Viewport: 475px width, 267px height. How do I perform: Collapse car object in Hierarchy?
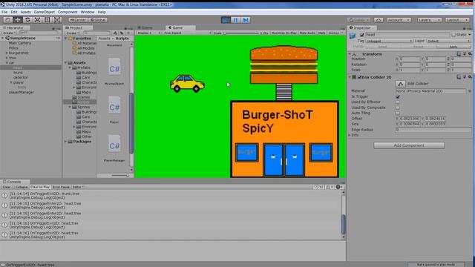point(7,62)
